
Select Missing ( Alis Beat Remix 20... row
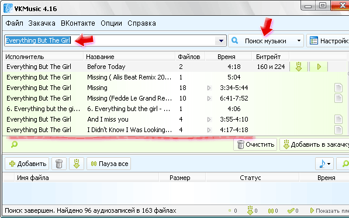coord(175,77)
